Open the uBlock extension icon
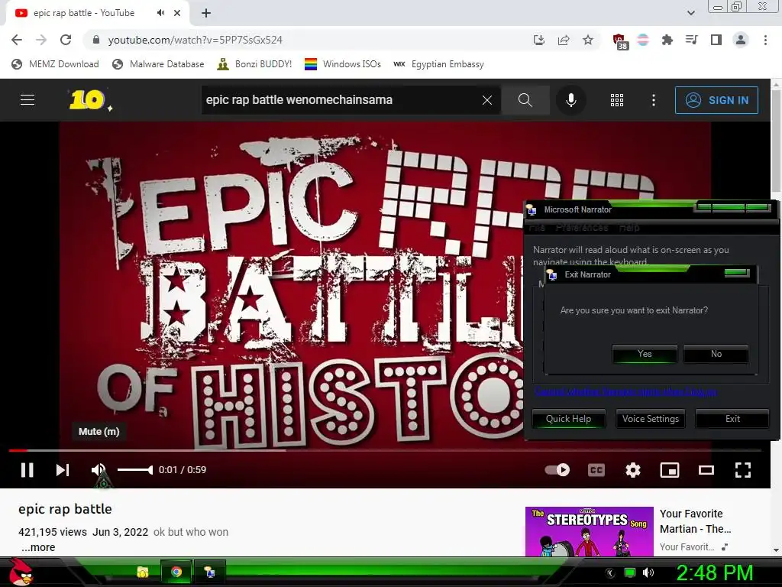The height and width of the screenshot is (587, 782). (619, 41)
